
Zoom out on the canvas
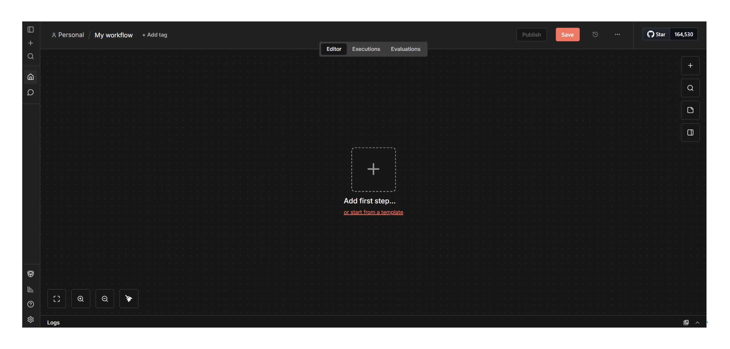pos(105,299)
